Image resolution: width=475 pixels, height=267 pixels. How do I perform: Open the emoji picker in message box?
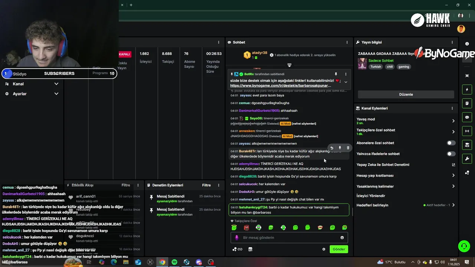342,237
